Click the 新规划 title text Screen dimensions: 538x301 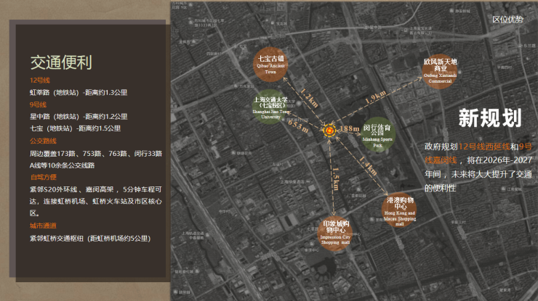pyautogui.click(x=489, y=117)
